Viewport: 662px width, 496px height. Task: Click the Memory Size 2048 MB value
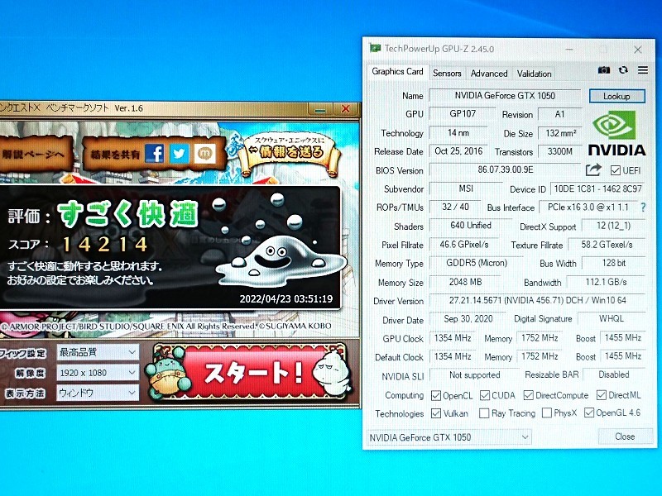point(465,282)
